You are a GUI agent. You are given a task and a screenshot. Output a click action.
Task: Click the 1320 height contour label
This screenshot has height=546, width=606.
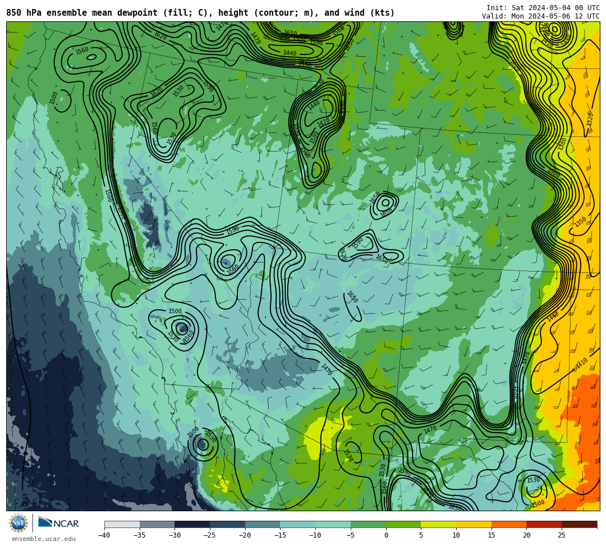point(590,119)
